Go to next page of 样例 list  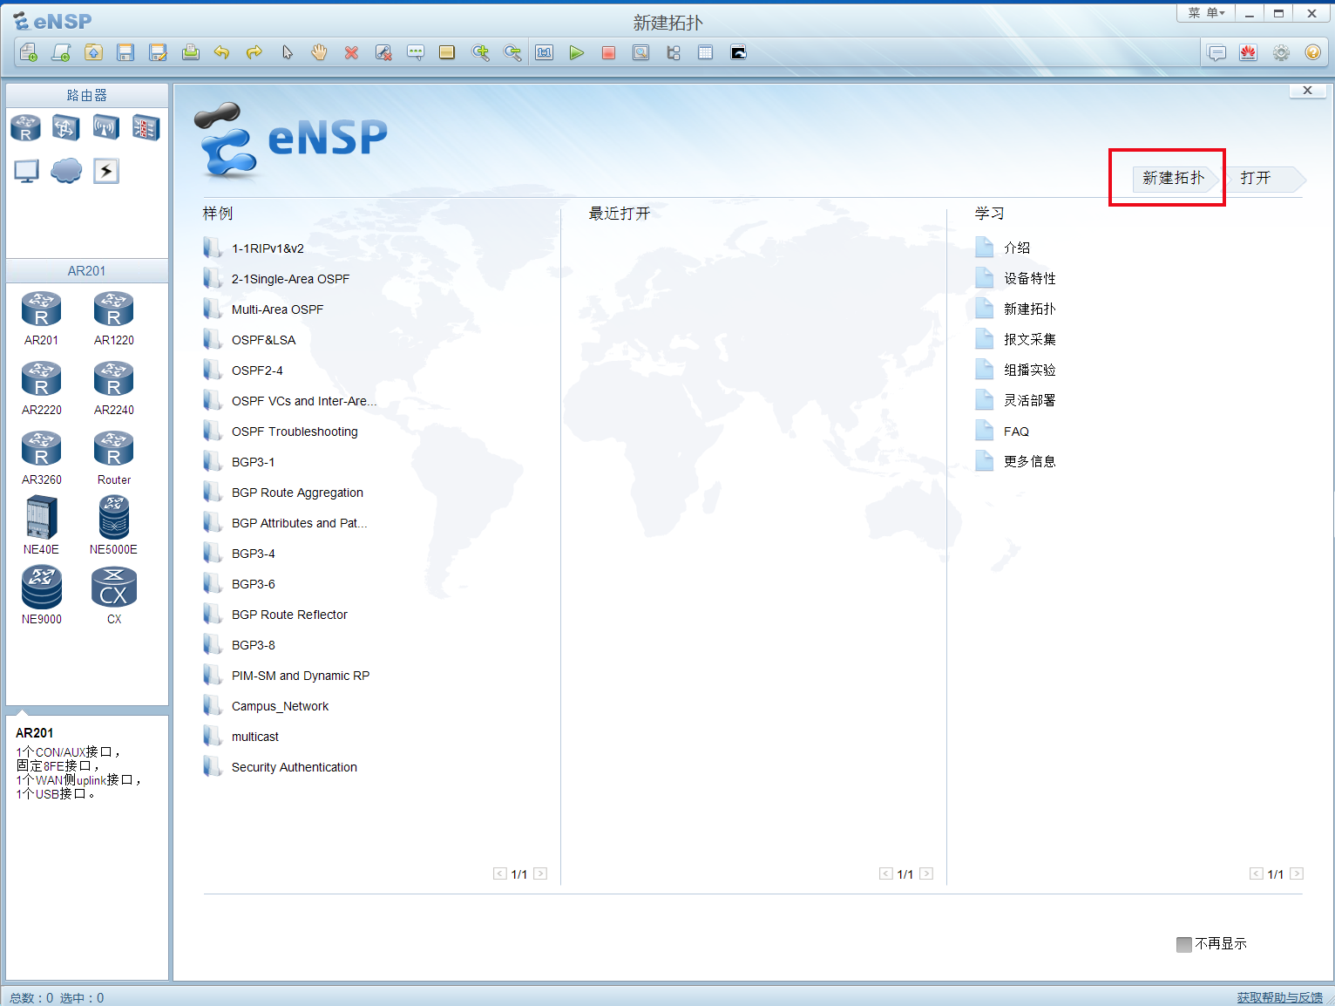[540, 873]
